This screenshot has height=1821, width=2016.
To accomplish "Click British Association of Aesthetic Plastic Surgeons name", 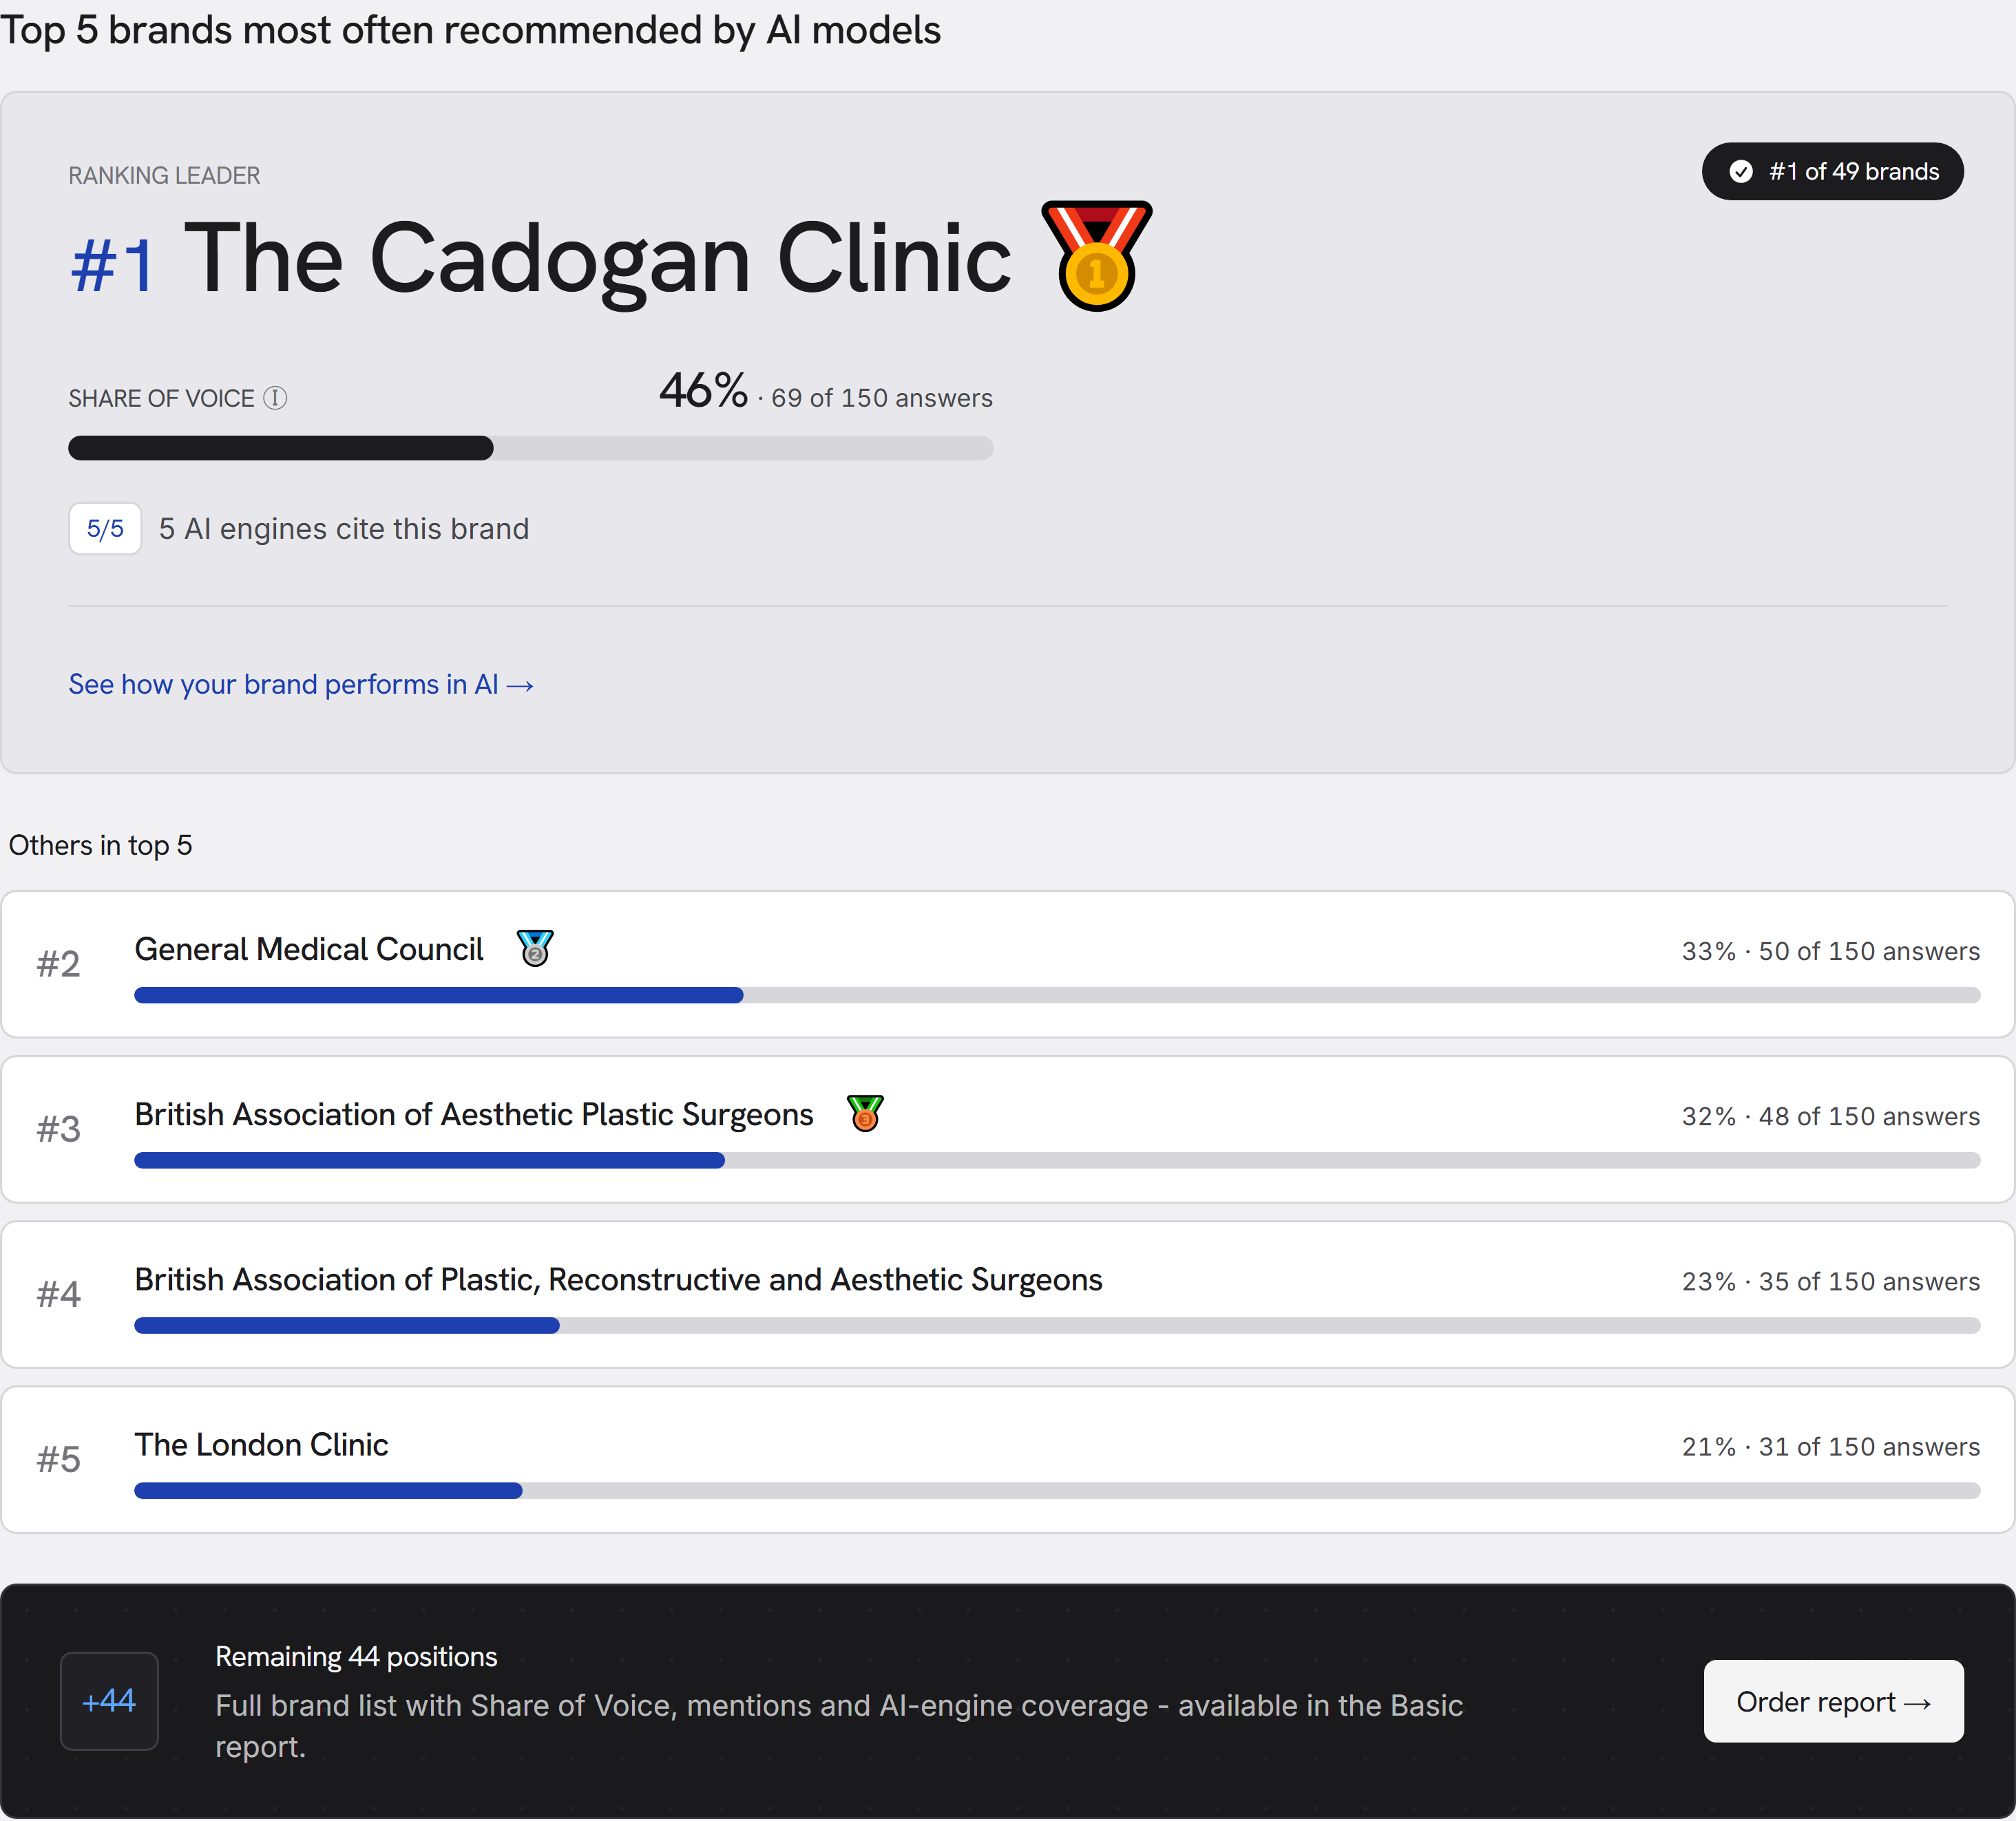I will click(474, 1114).
